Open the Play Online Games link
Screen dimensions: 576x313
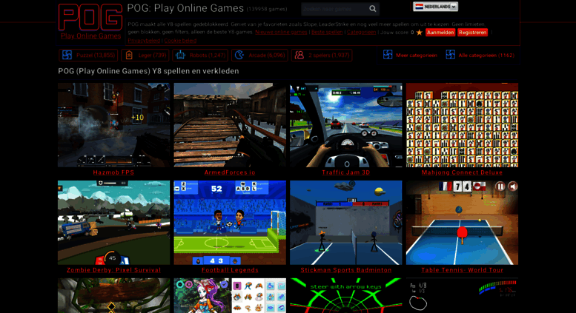tap(90, 36)
